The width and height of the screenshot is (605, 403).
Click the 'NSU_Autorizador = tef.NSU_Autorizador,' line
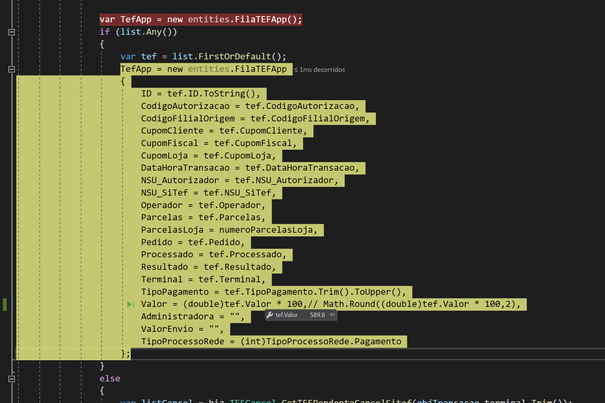(x=240, y=180)
